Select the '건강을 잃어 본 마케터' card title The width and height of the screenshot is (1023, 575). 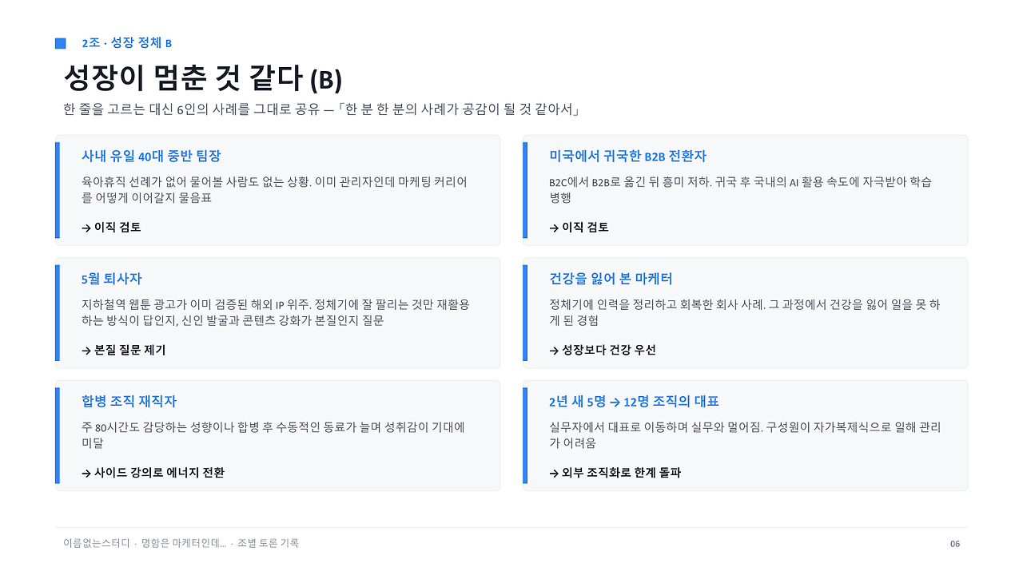(x=611, y=279)
